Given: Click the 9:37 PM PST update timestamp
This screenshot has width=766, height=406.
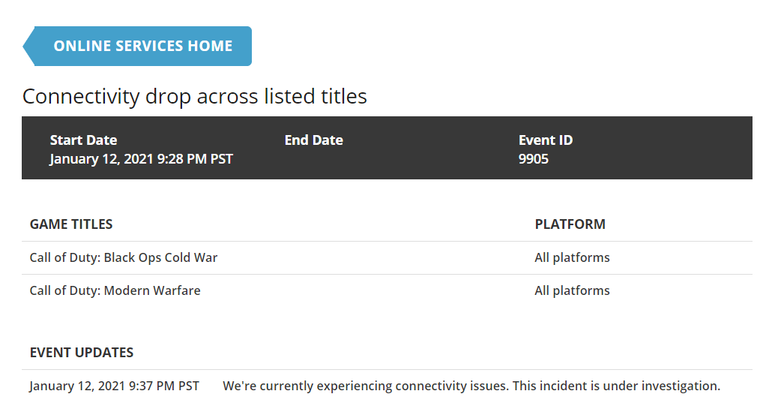Looking at the screenshot, I should coord(114,386).
